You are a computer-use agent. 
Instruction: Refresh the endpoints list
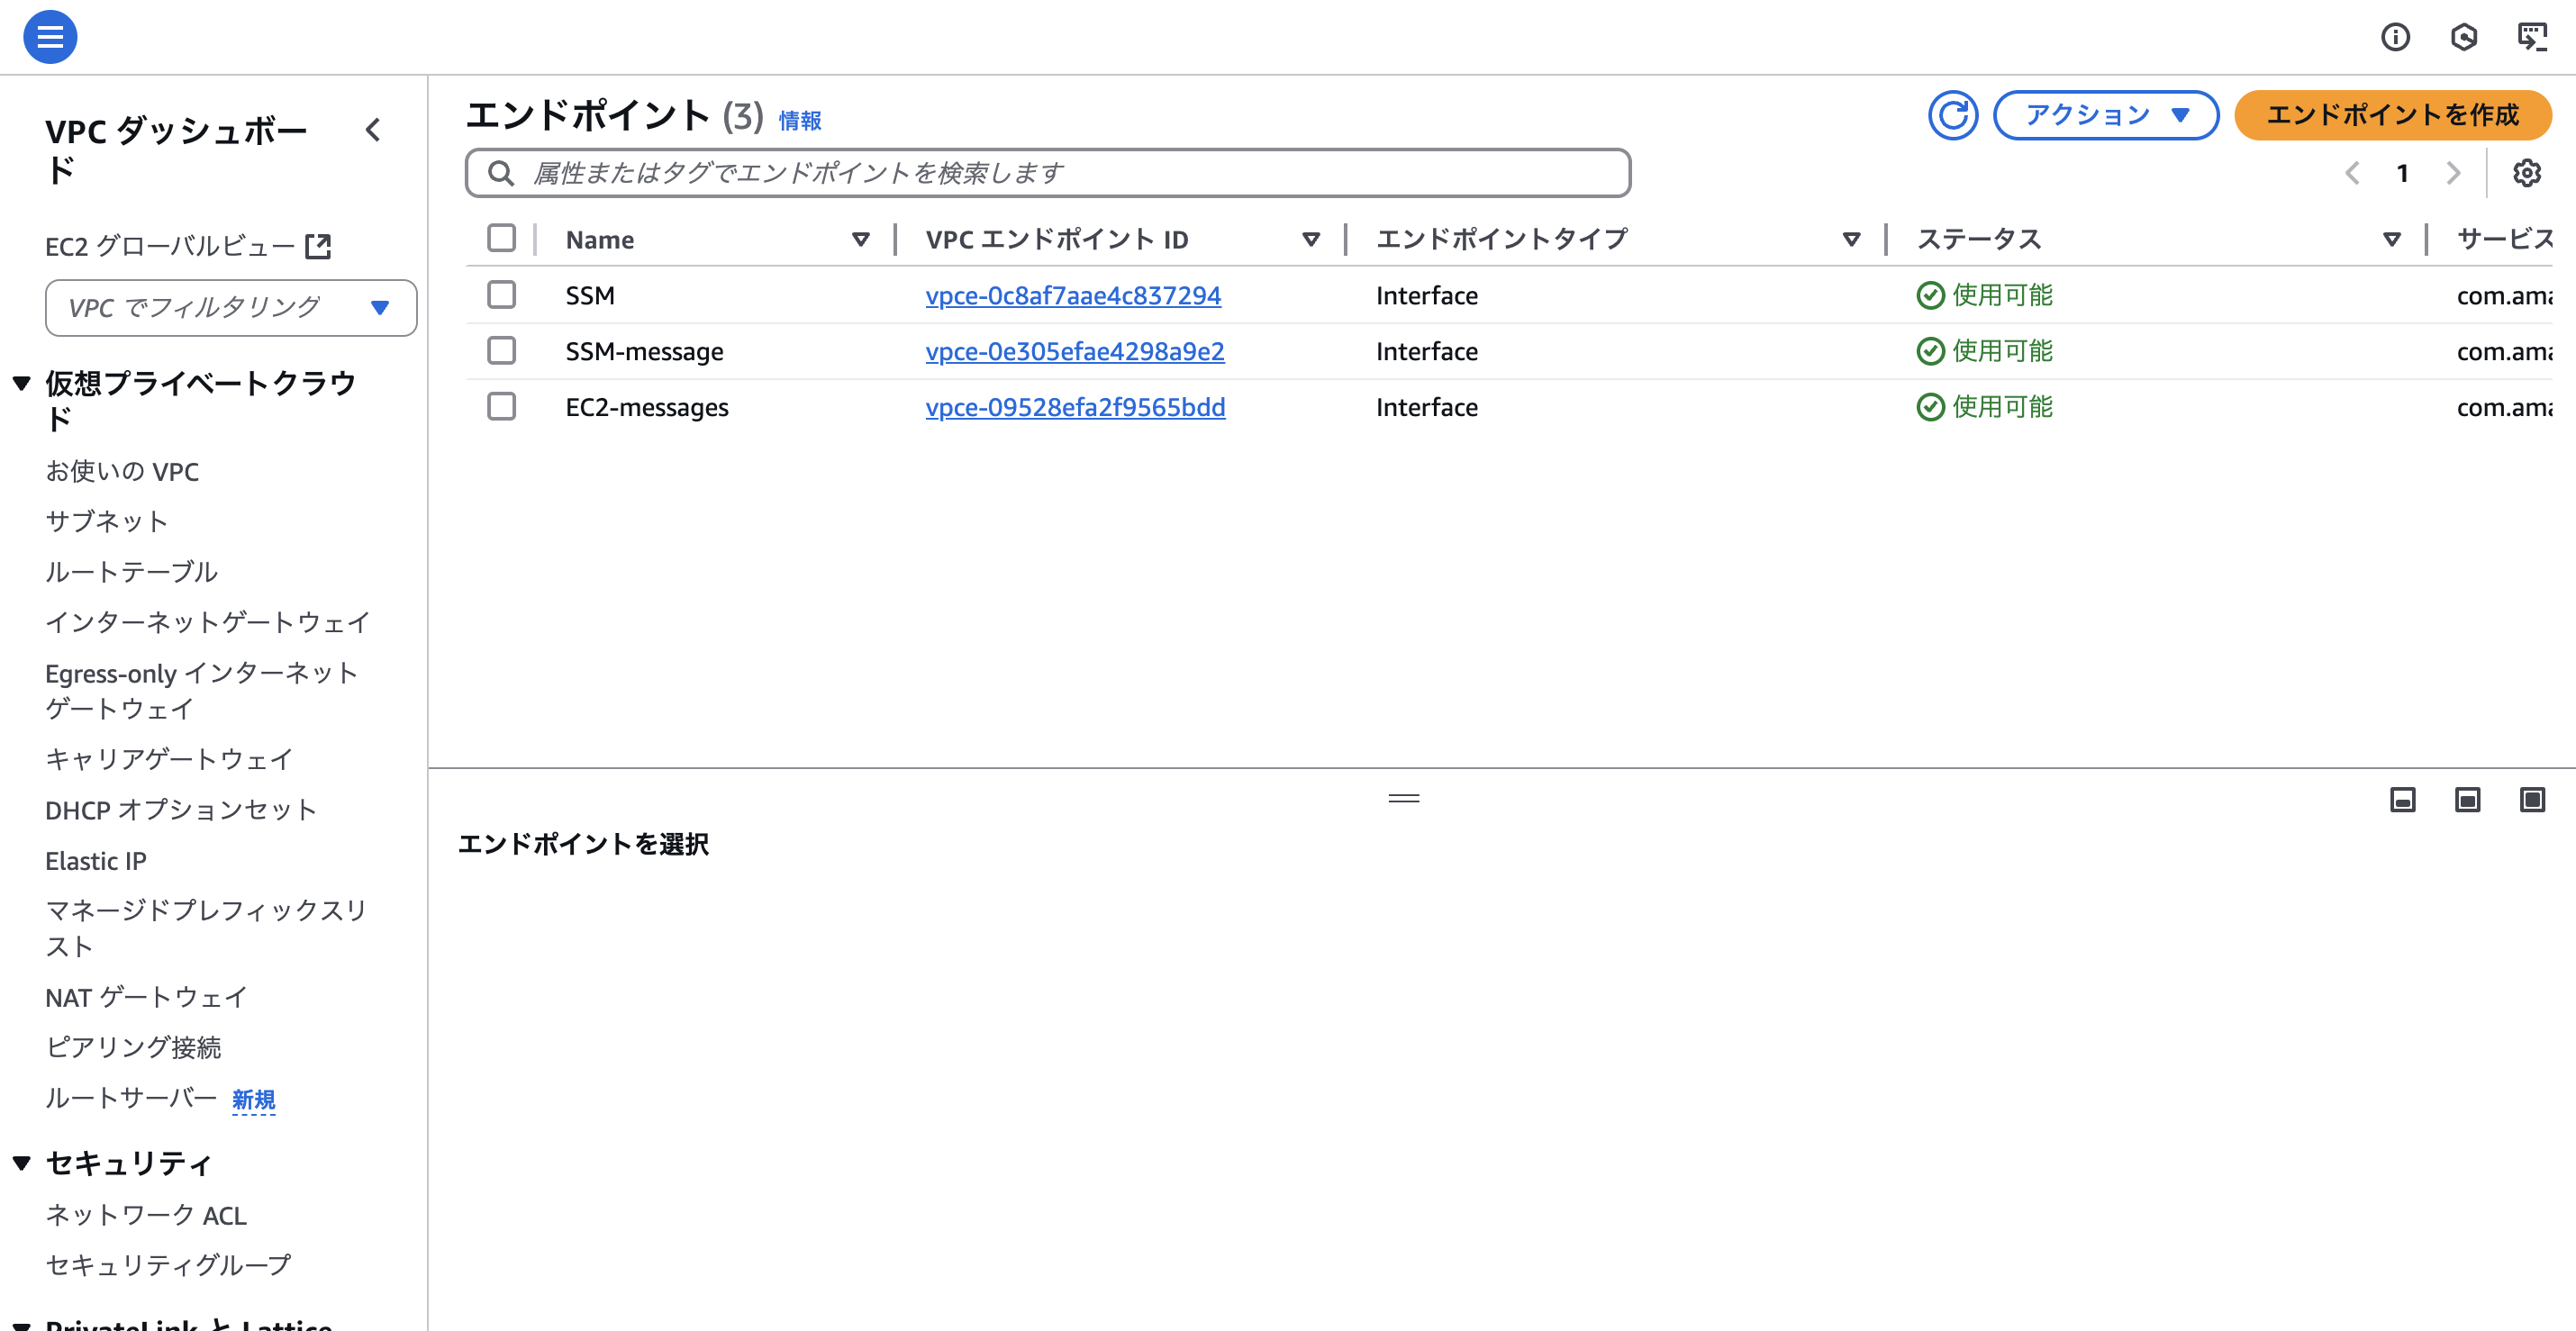(1953, 115)
